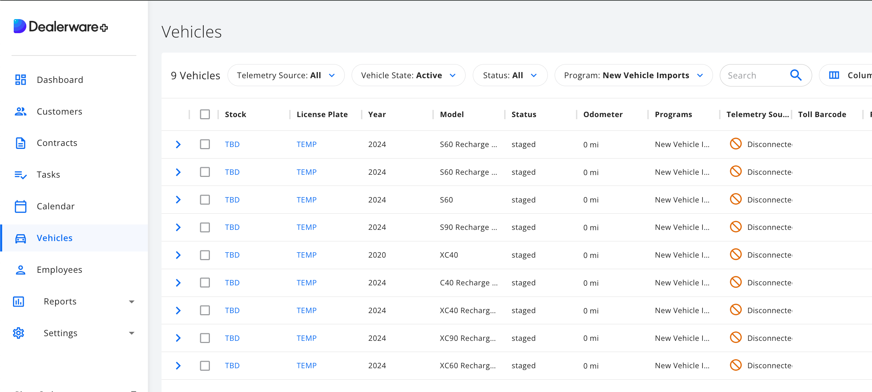Expand the 2024 S60 row chevron
Image resolution: width=872 pixels, height=392 pixels.
click(178, 200)
